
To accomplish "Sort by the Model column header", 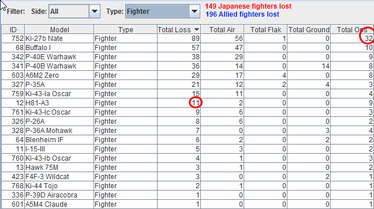I will tap(59, 29).
